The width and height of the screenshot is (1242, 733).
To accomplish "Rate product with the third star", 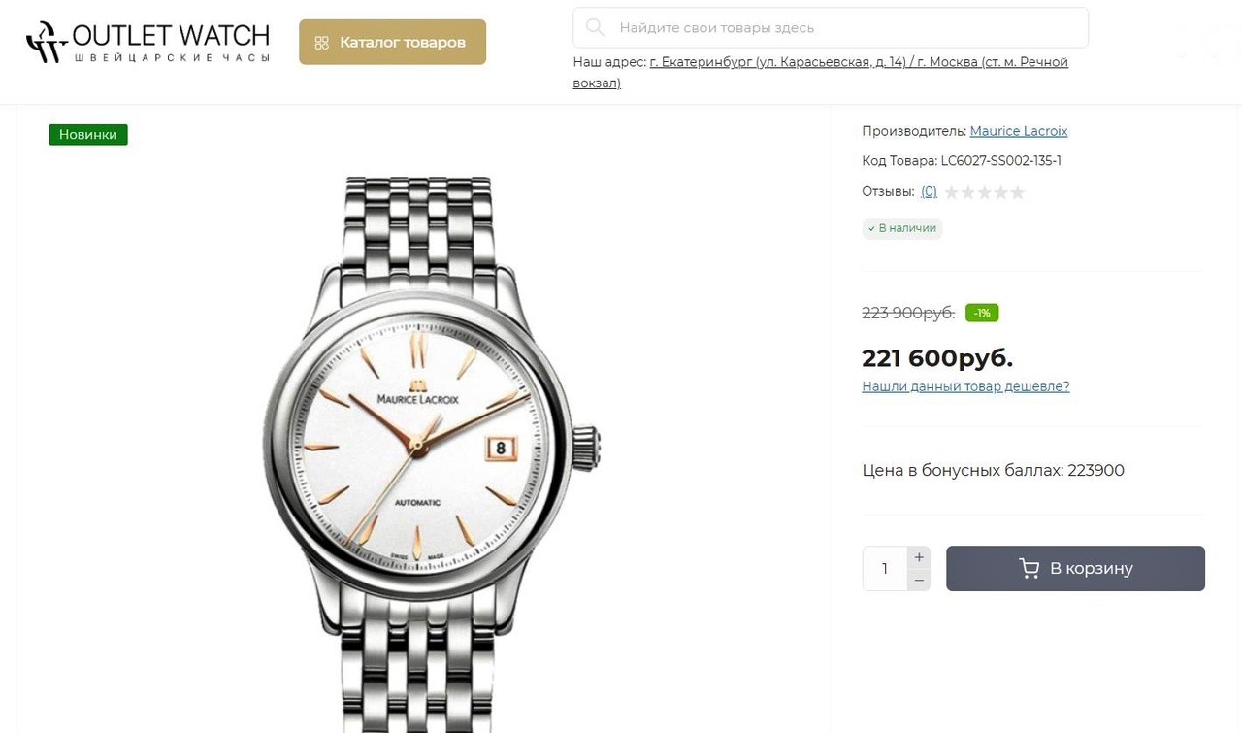I will pos(985,192).
